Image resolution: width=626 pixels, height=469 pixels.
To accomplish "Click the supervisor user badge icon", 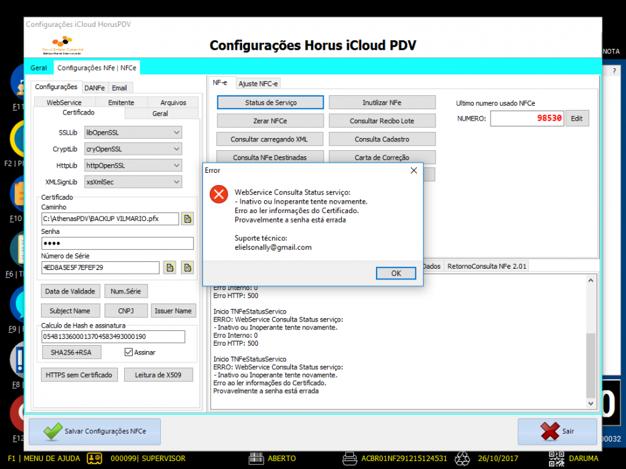I will [x=95, y=459].
